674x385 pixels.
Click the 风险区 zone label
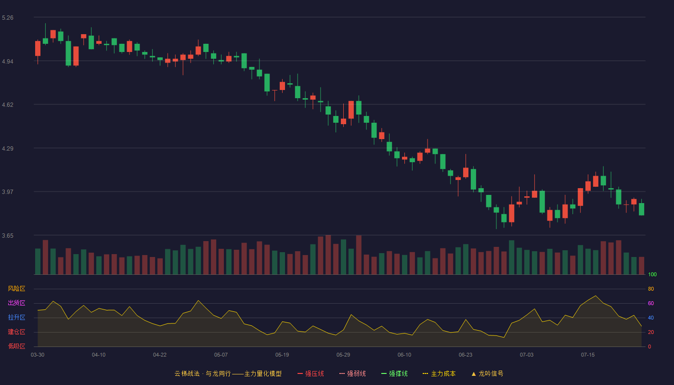pos(17,289)
